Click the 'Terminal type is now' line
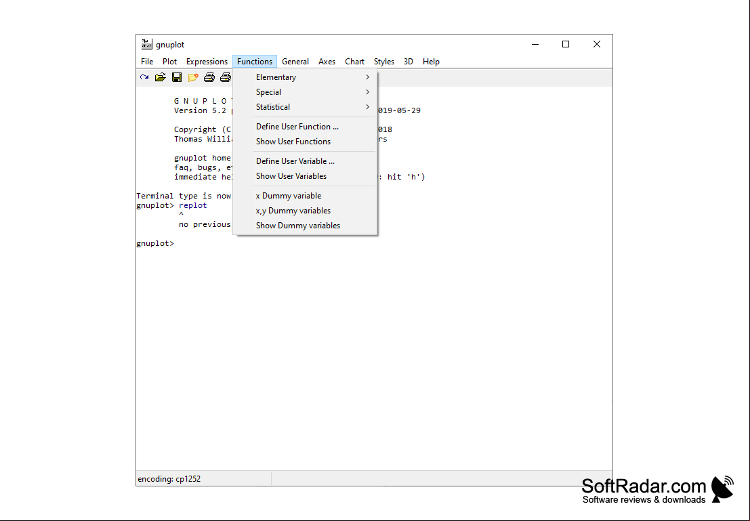Screen dimensions: 750x521 pyautogui.click(x=184, y=196)
